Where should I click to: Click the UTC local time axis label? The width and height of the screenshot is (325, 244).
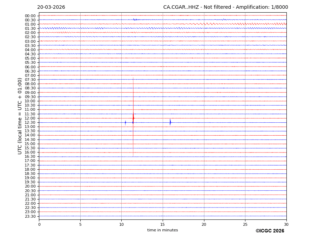click(20, 116)
